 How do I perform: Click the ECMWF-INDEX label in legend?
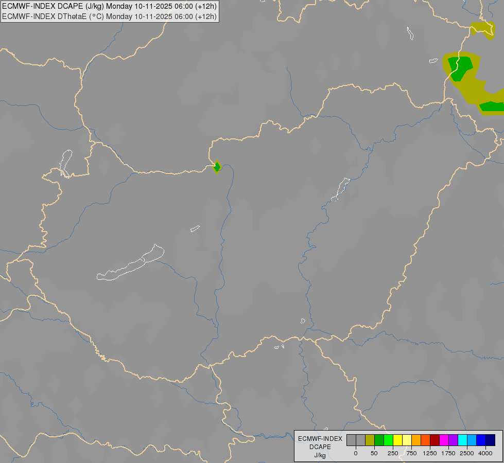320,439
